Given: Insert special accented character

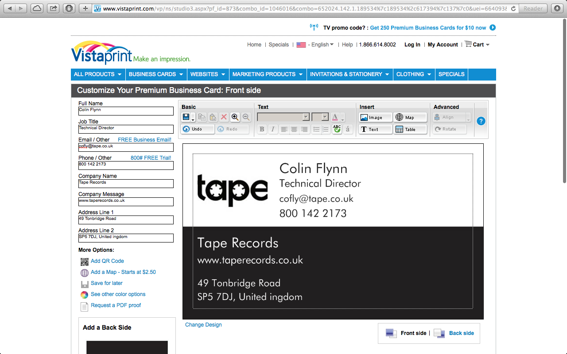Looking at the screenshot, I should pos(348,129).
